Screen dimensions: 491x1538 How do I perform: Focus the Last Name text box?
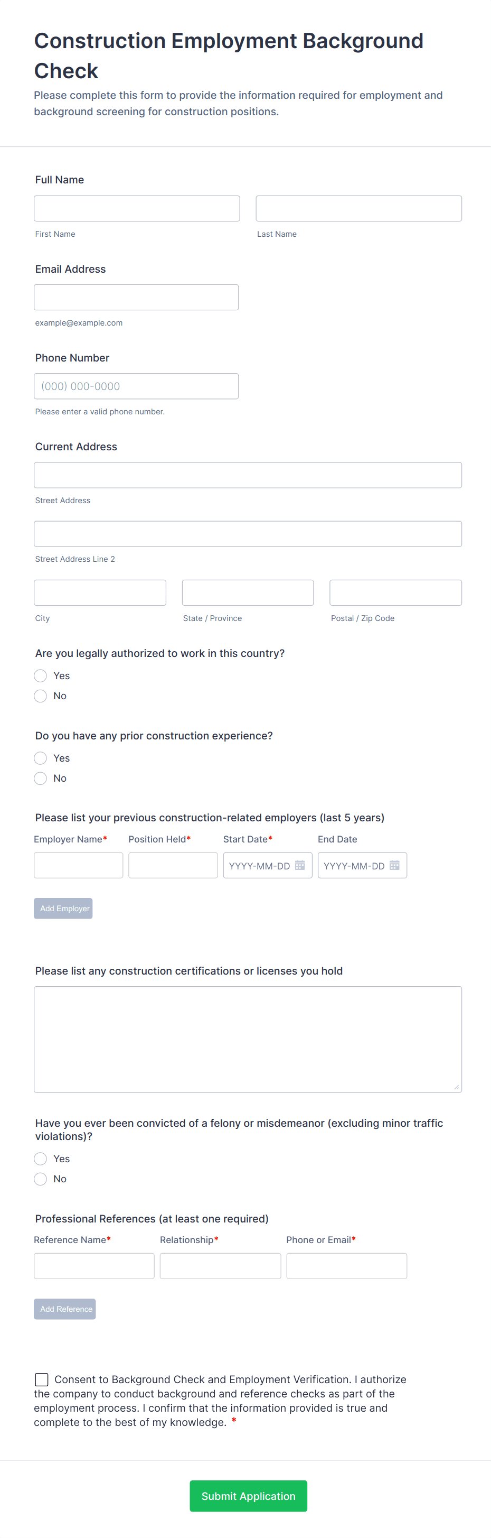tap(358, 208)
